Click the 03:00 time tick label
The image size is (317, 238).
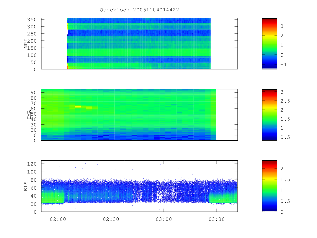[164, 219]
